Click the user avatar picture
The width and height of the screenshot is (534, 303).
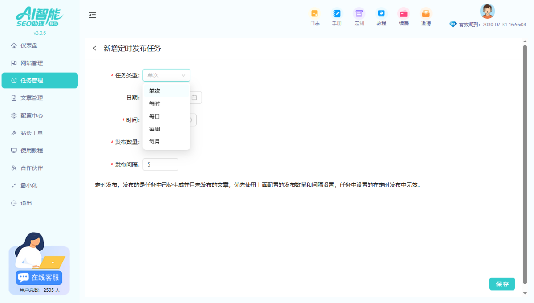(487, 11)
